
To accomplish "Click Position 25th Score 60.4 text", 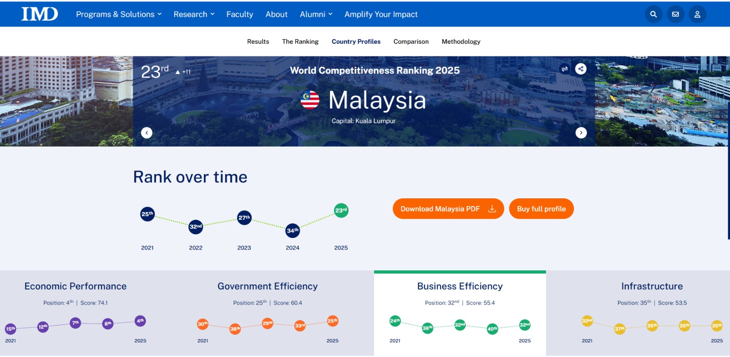I will click(267, 303).
